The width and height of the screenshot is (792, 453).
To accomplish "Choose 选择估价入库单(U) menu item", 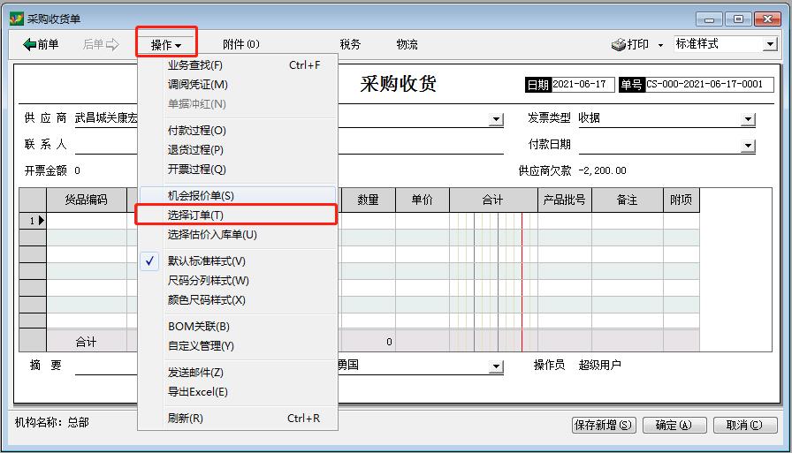I will (x=238, y=235).
